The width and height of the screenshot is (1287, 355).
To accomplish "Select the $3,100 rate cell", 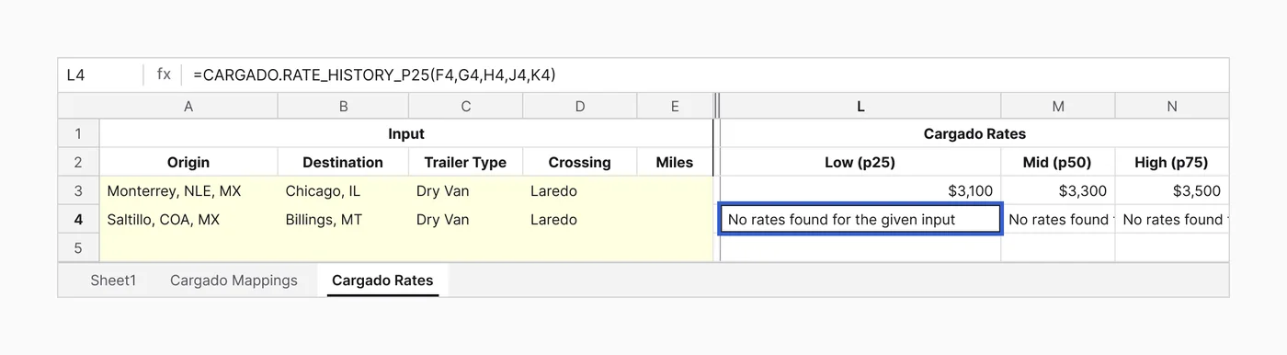I will coord(860,191).
